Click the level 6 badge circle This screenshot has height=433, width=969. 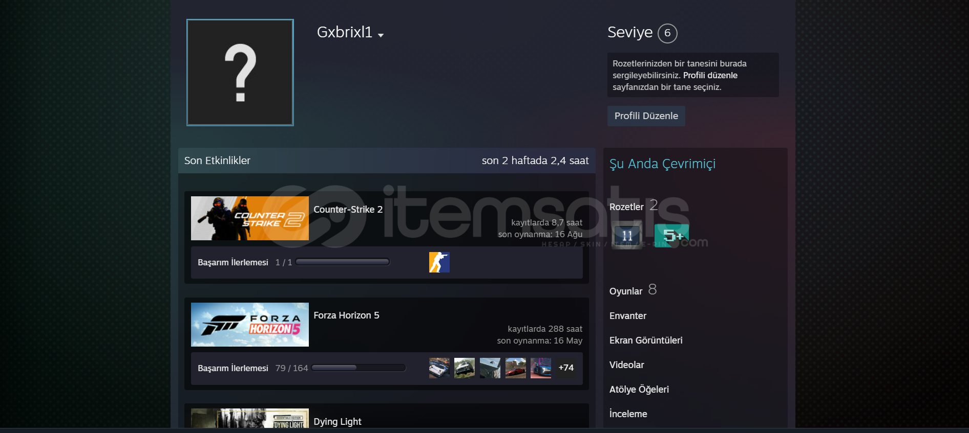(x=667, y=33)
